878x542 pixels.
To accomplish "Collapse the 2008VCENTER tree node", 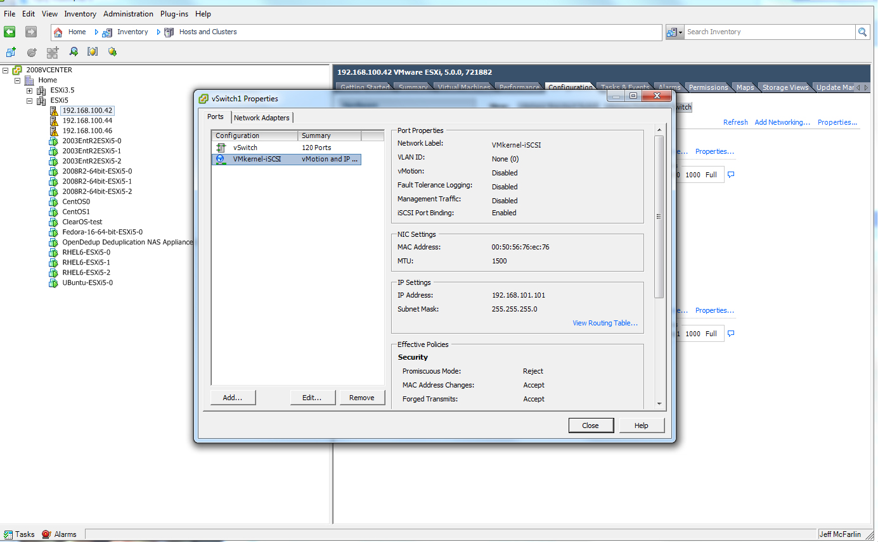I will point(6,70).
